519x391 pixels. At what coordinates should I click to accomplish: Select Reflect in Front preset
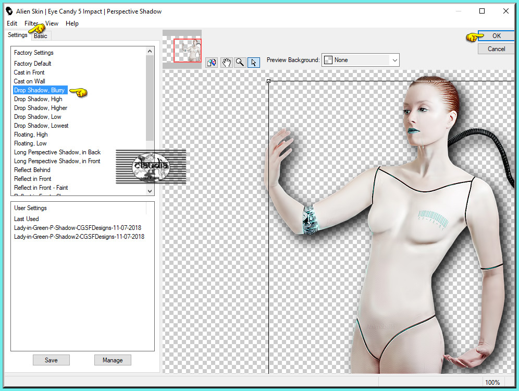pyautogui.click(x=32, y=179)
